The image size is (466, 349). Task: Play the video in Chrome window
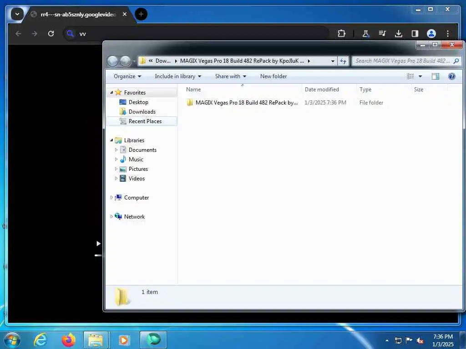tap(98, 244)
